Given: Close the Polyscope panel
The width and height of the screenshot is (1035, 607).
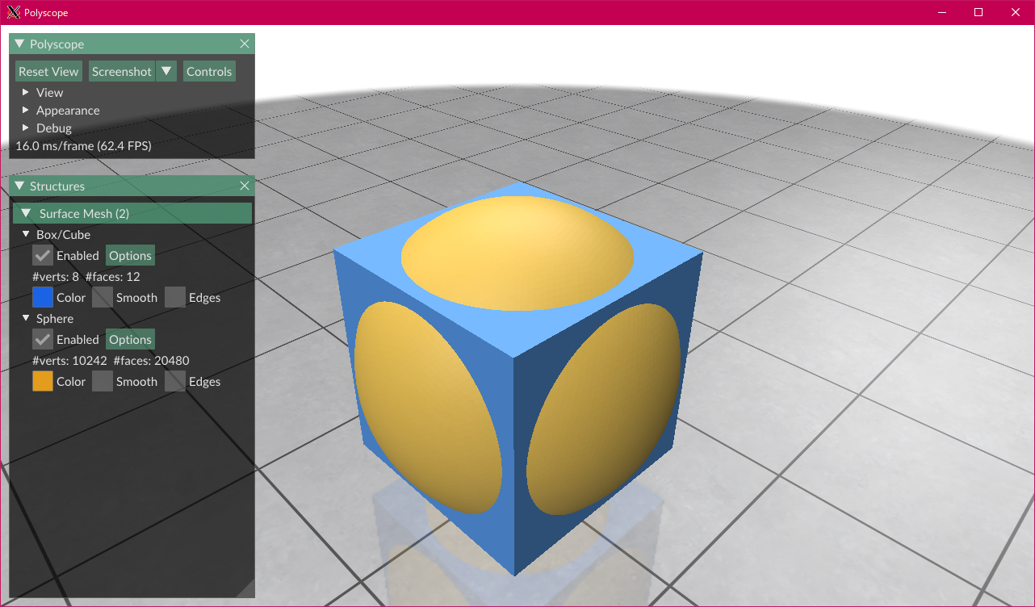Looking at the screenshot, I should pos(245,44).
